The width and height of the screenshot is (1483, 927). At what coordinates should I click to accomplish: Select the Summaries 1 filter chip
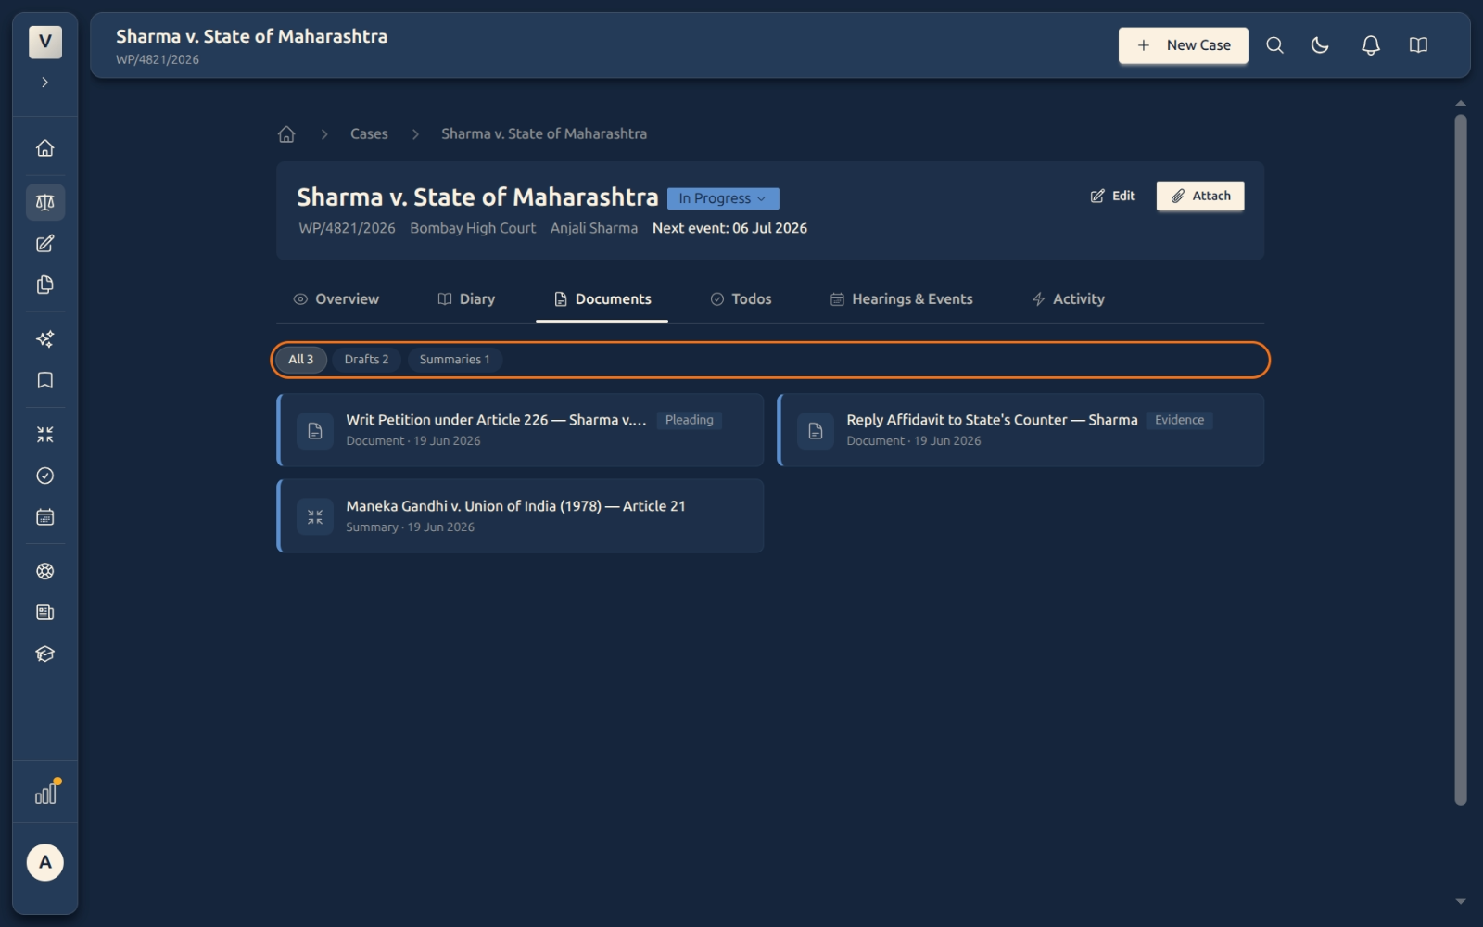[454, 360]
